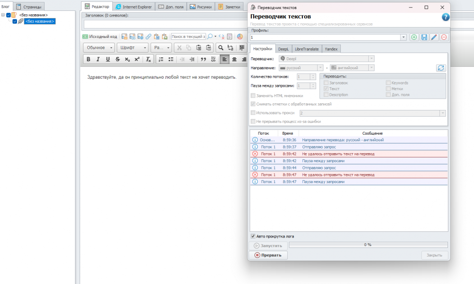The height and width of the screenshot is (284, 474).
Task: Toggle the 'Авто прокрутка лога' checkbox
Action: coord(253,236)
